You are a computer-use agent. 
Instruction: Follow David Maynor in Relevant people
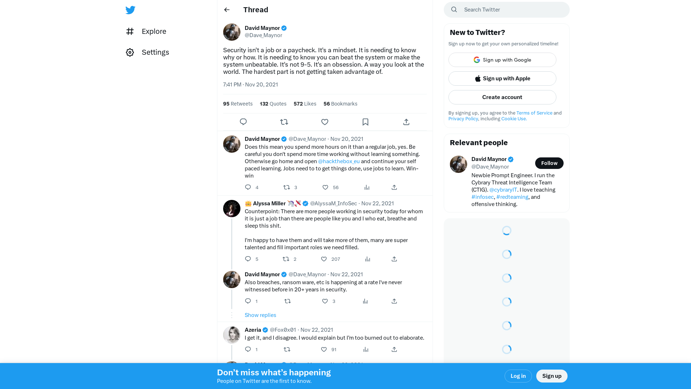click(x=549, y=163)
